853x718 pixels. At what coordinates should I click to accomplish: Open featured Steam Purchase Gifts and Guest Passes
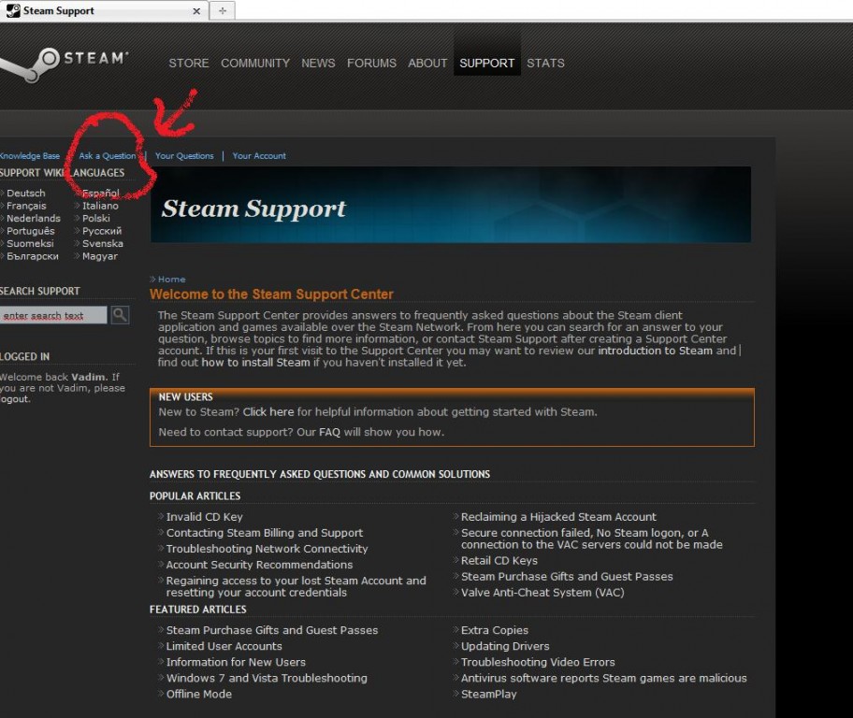(x=272, y=630)
